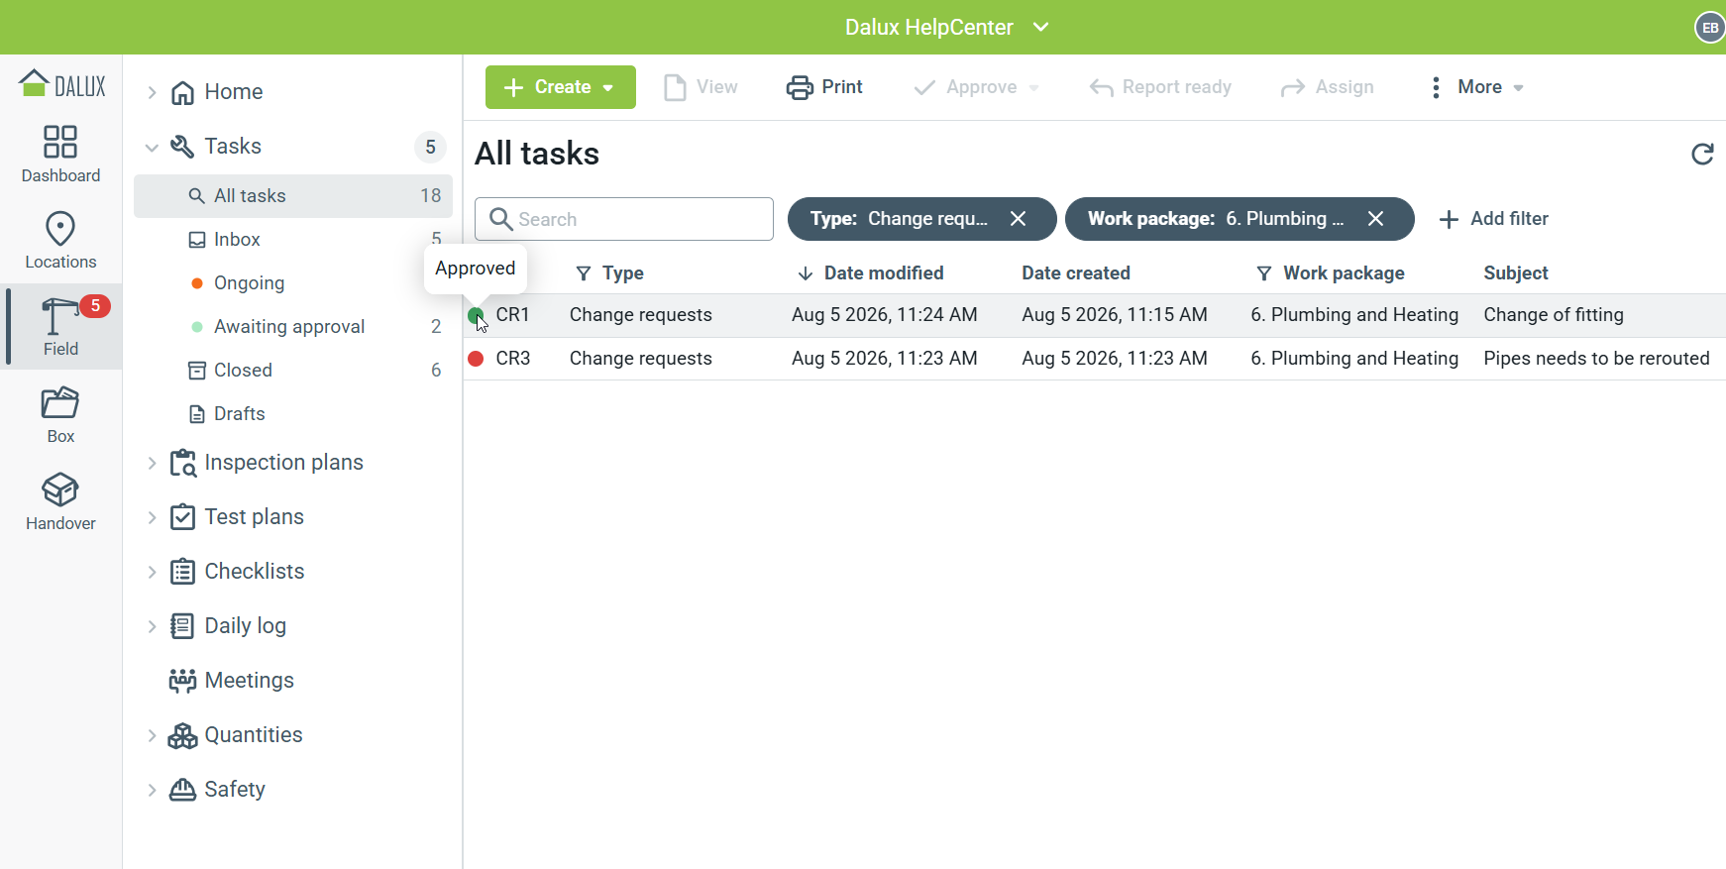Click the Dalux logo
The width and height of the screenshot is (1726, 869).
tap(61, 84)
